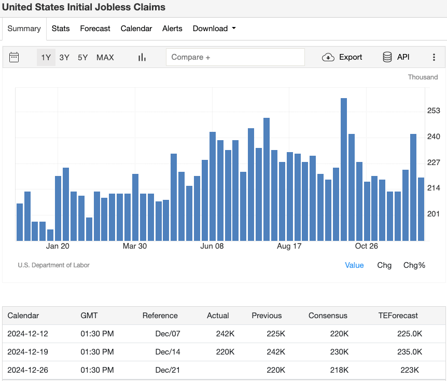This screenshot has width=447, height=381.
Task: Switch to the Forecast tab
Action: point(95,29)
